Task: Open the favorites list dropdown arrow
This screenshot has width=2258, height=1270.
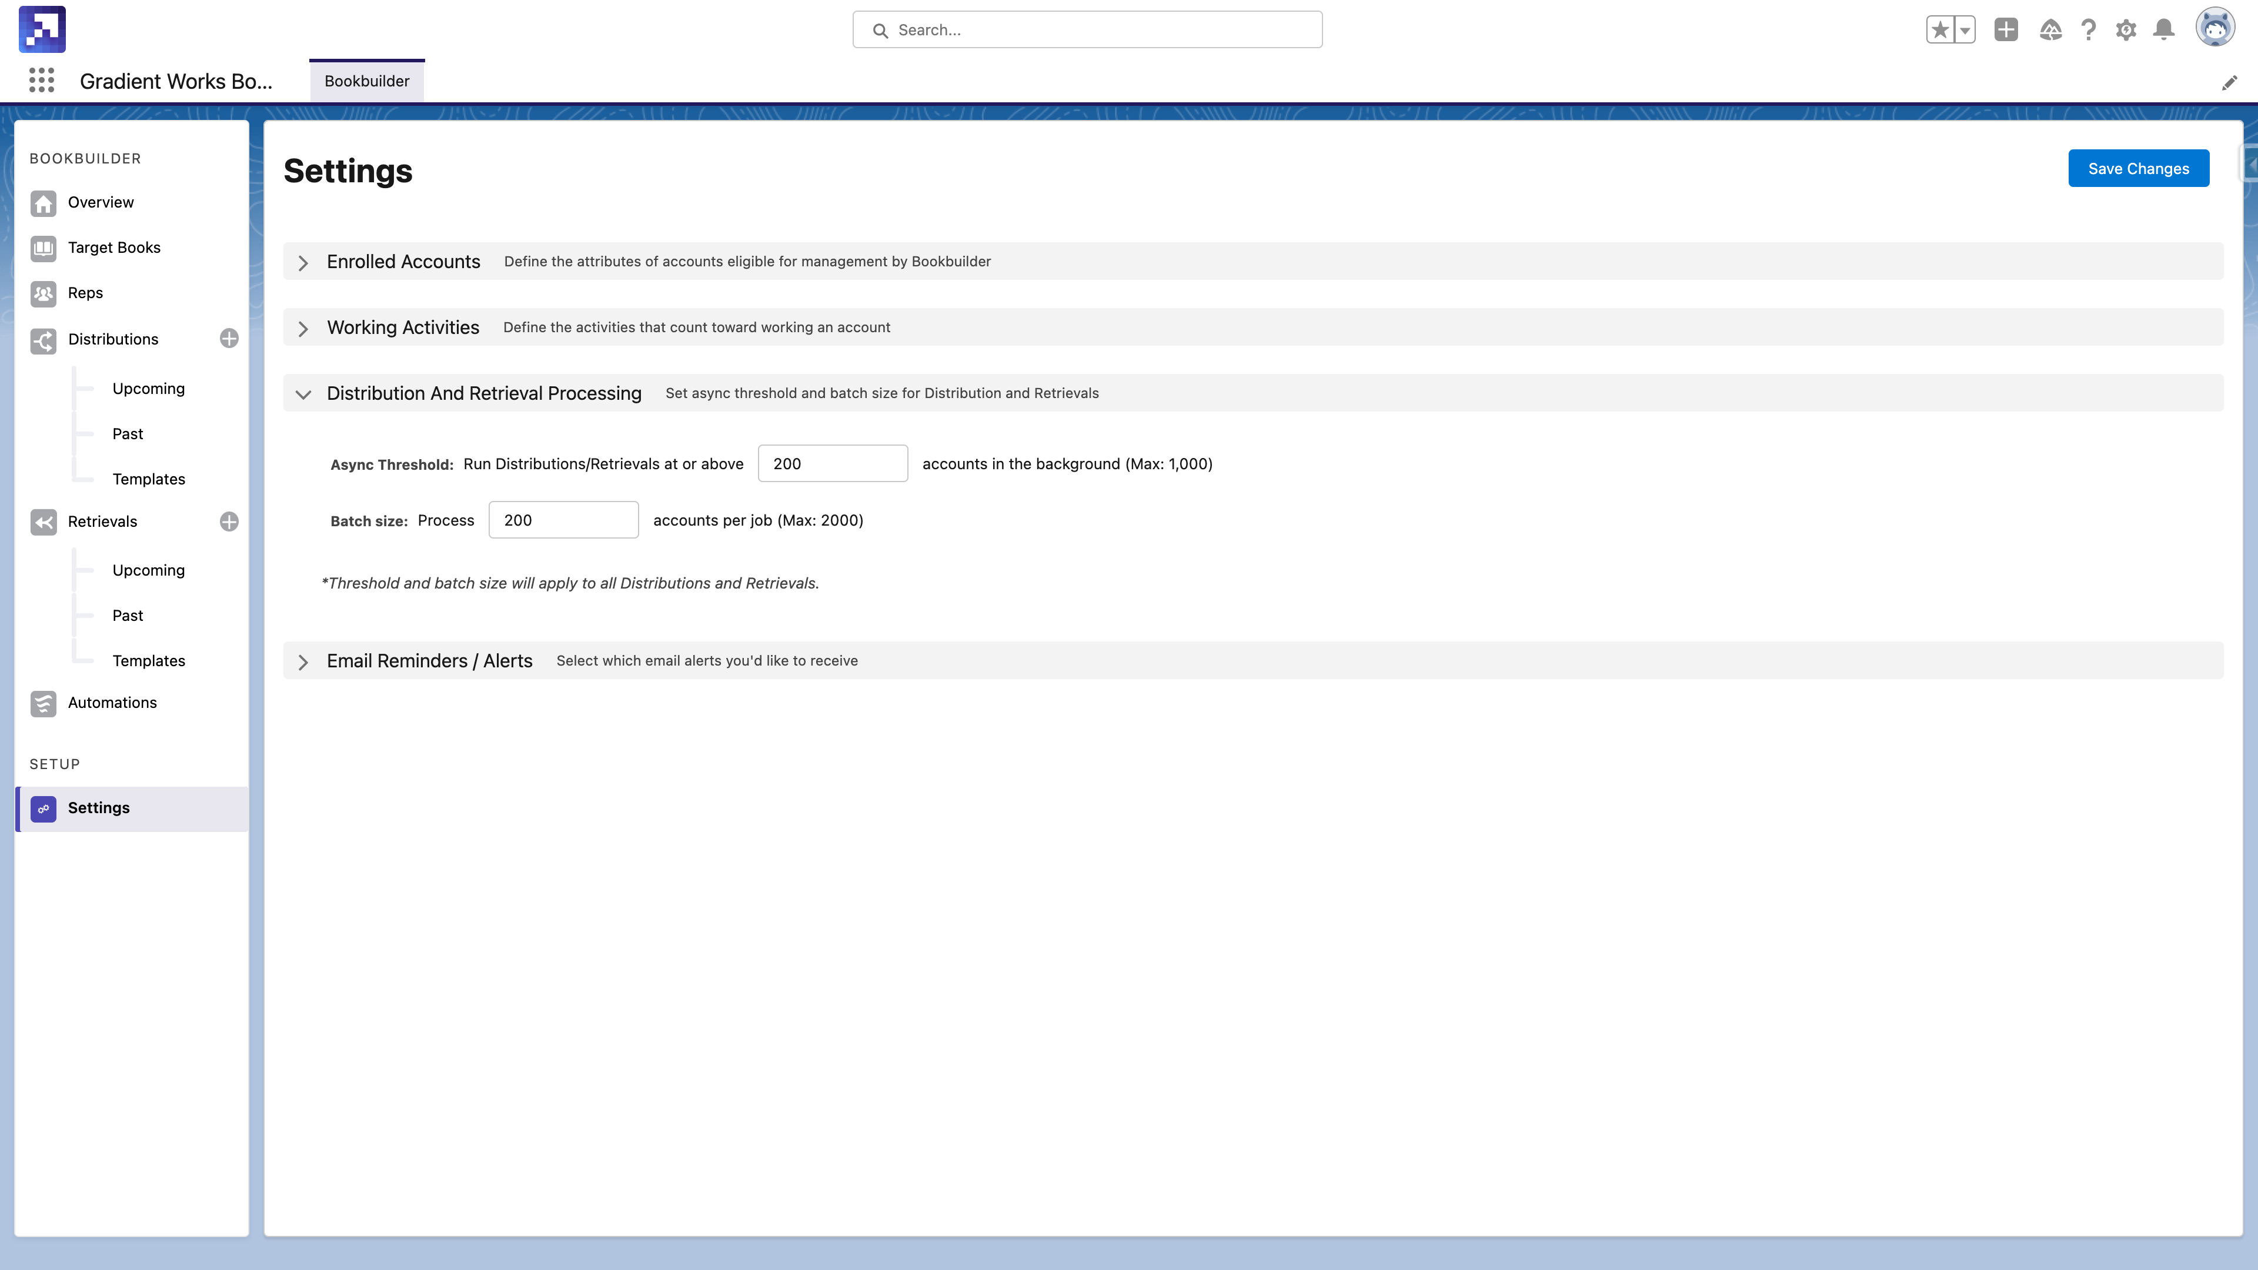Action: [1965, 30]
